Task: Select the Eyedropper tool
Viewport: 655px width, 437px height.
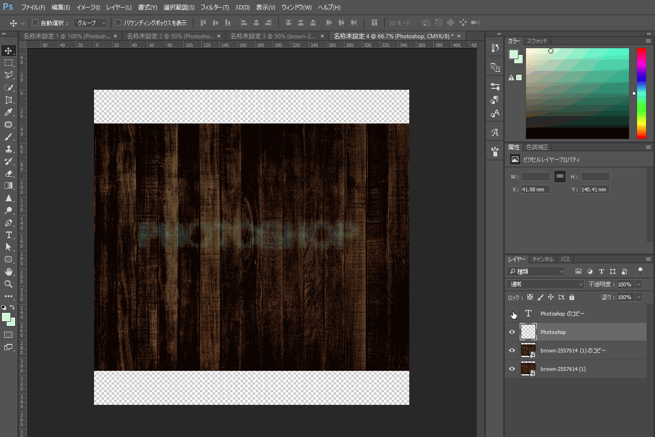Action: (9, 112)
